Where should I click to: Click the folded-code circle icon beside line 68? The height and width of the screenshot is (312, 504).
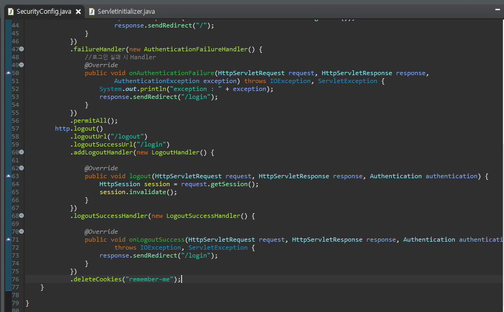(22, 215)
